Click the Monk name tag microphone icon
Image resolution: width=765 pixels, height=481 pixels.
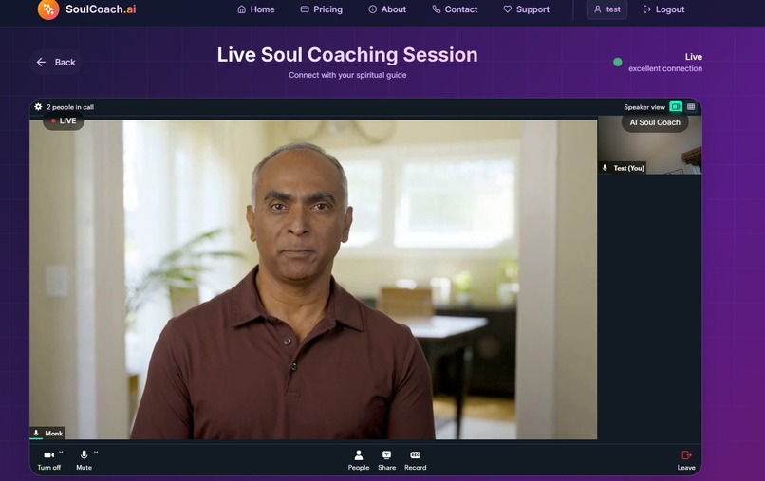click(36, 433)
